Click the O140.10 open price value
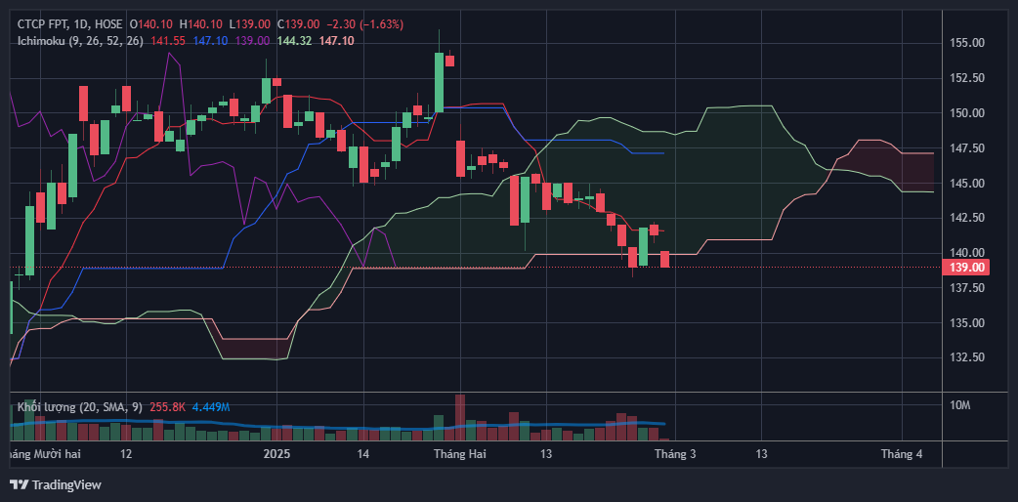Screen dimensions: 1018x502 [x=153, y=23]
